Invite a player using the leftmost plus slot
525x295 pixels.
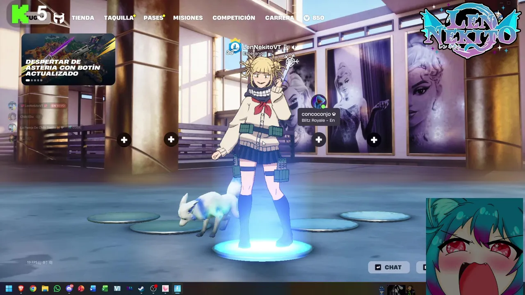124,140
